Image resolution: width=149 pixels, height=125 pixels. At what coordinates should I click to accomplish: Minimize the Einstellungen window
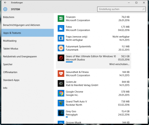[129, 3]
